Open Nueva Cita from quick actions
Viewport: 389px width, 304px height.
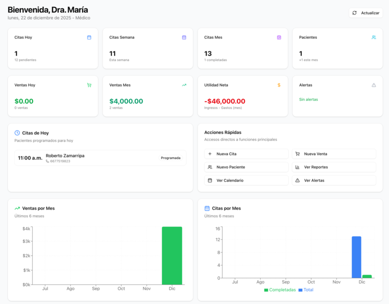coord(246,154)
